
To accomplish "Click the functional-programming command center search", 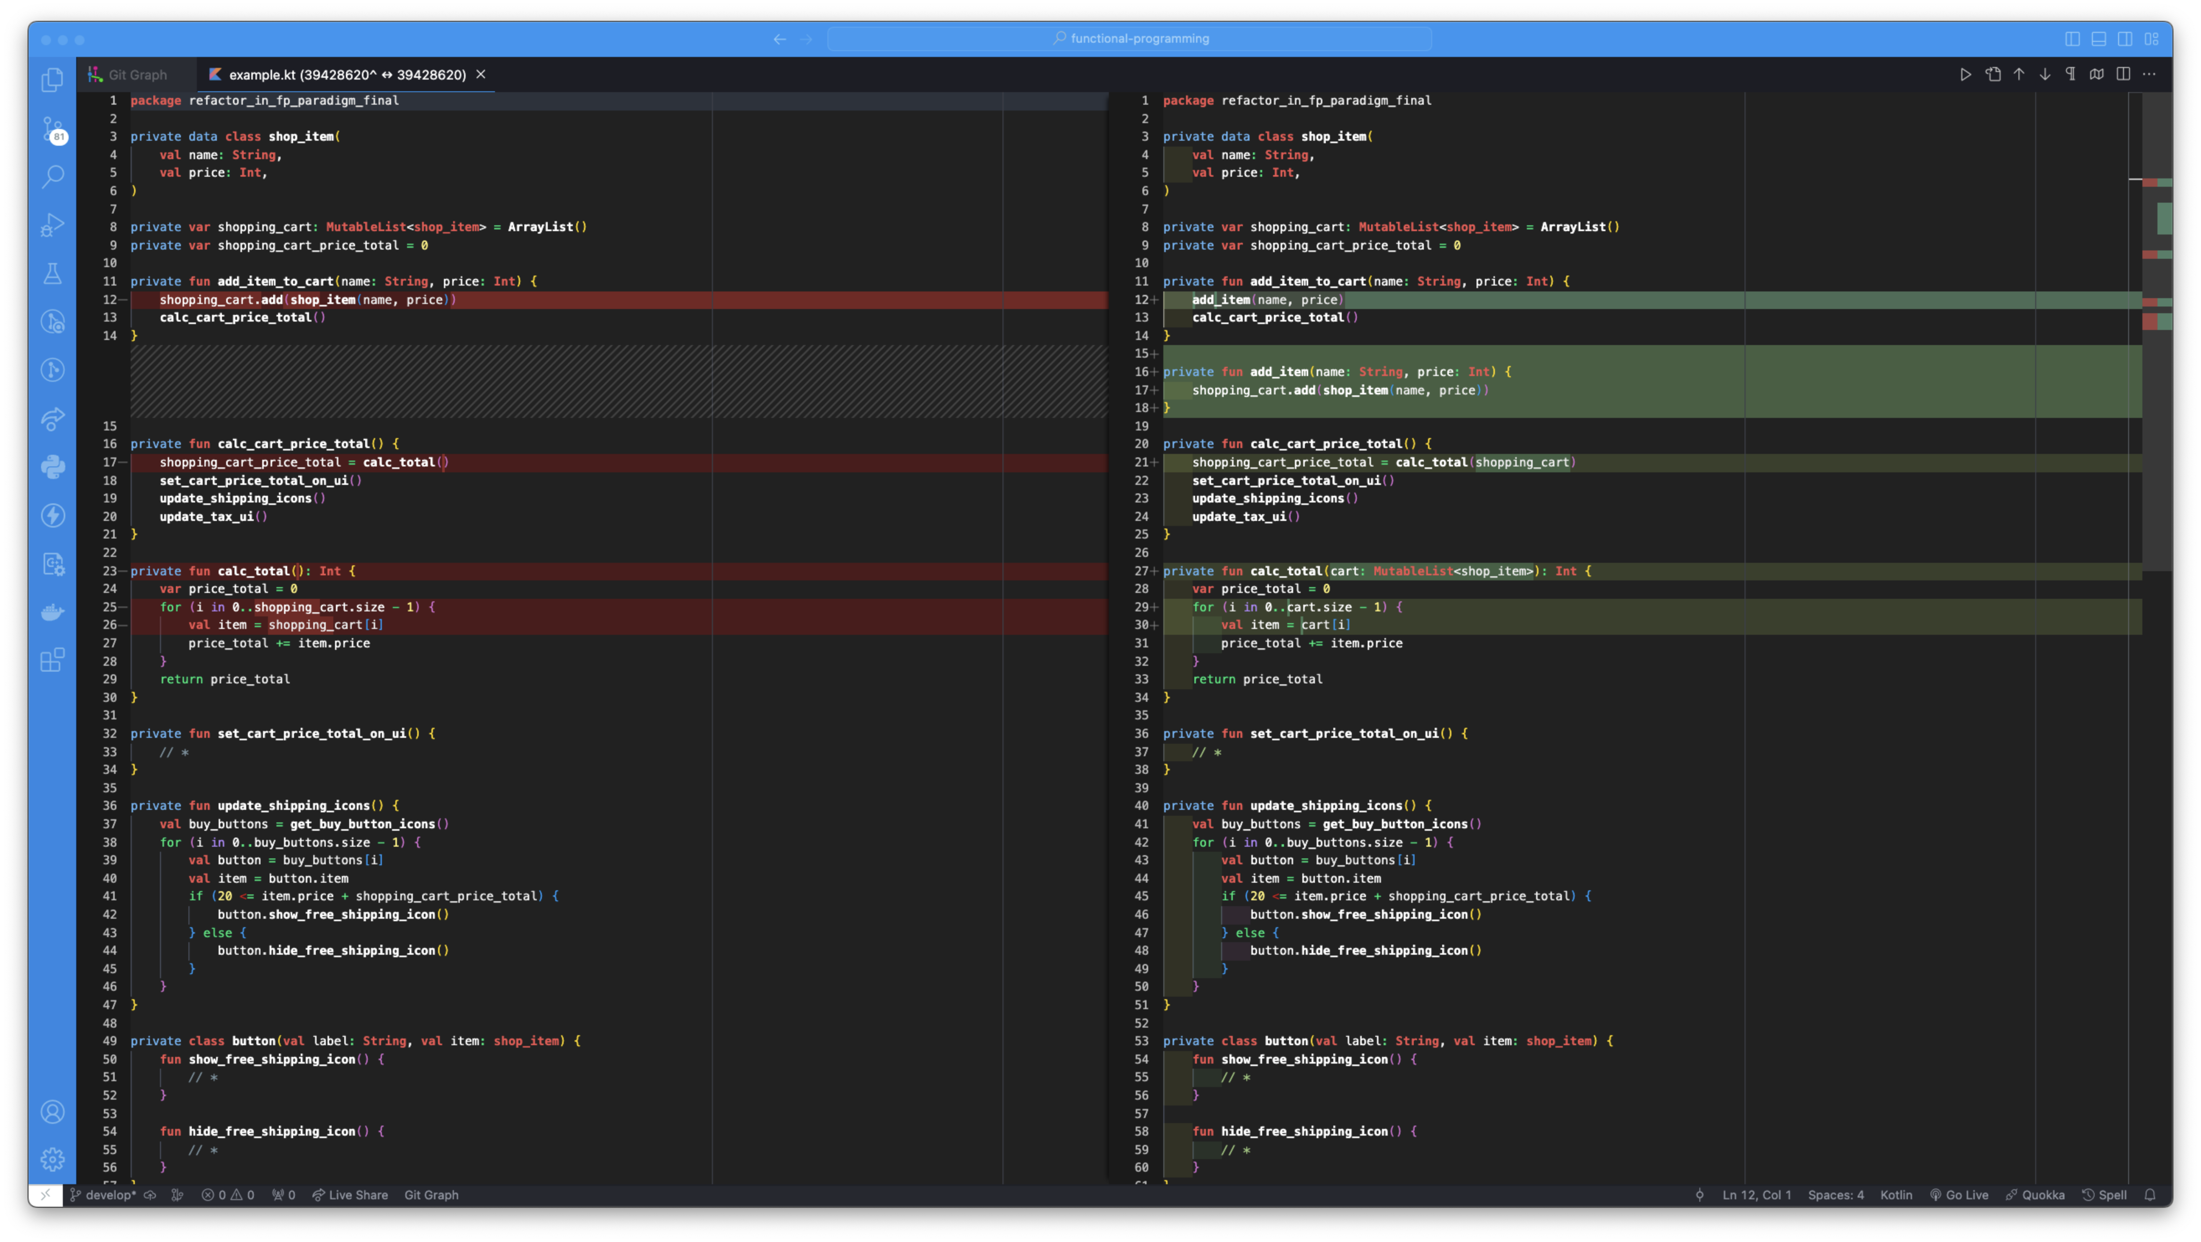I will click(x=1129, y=39).
